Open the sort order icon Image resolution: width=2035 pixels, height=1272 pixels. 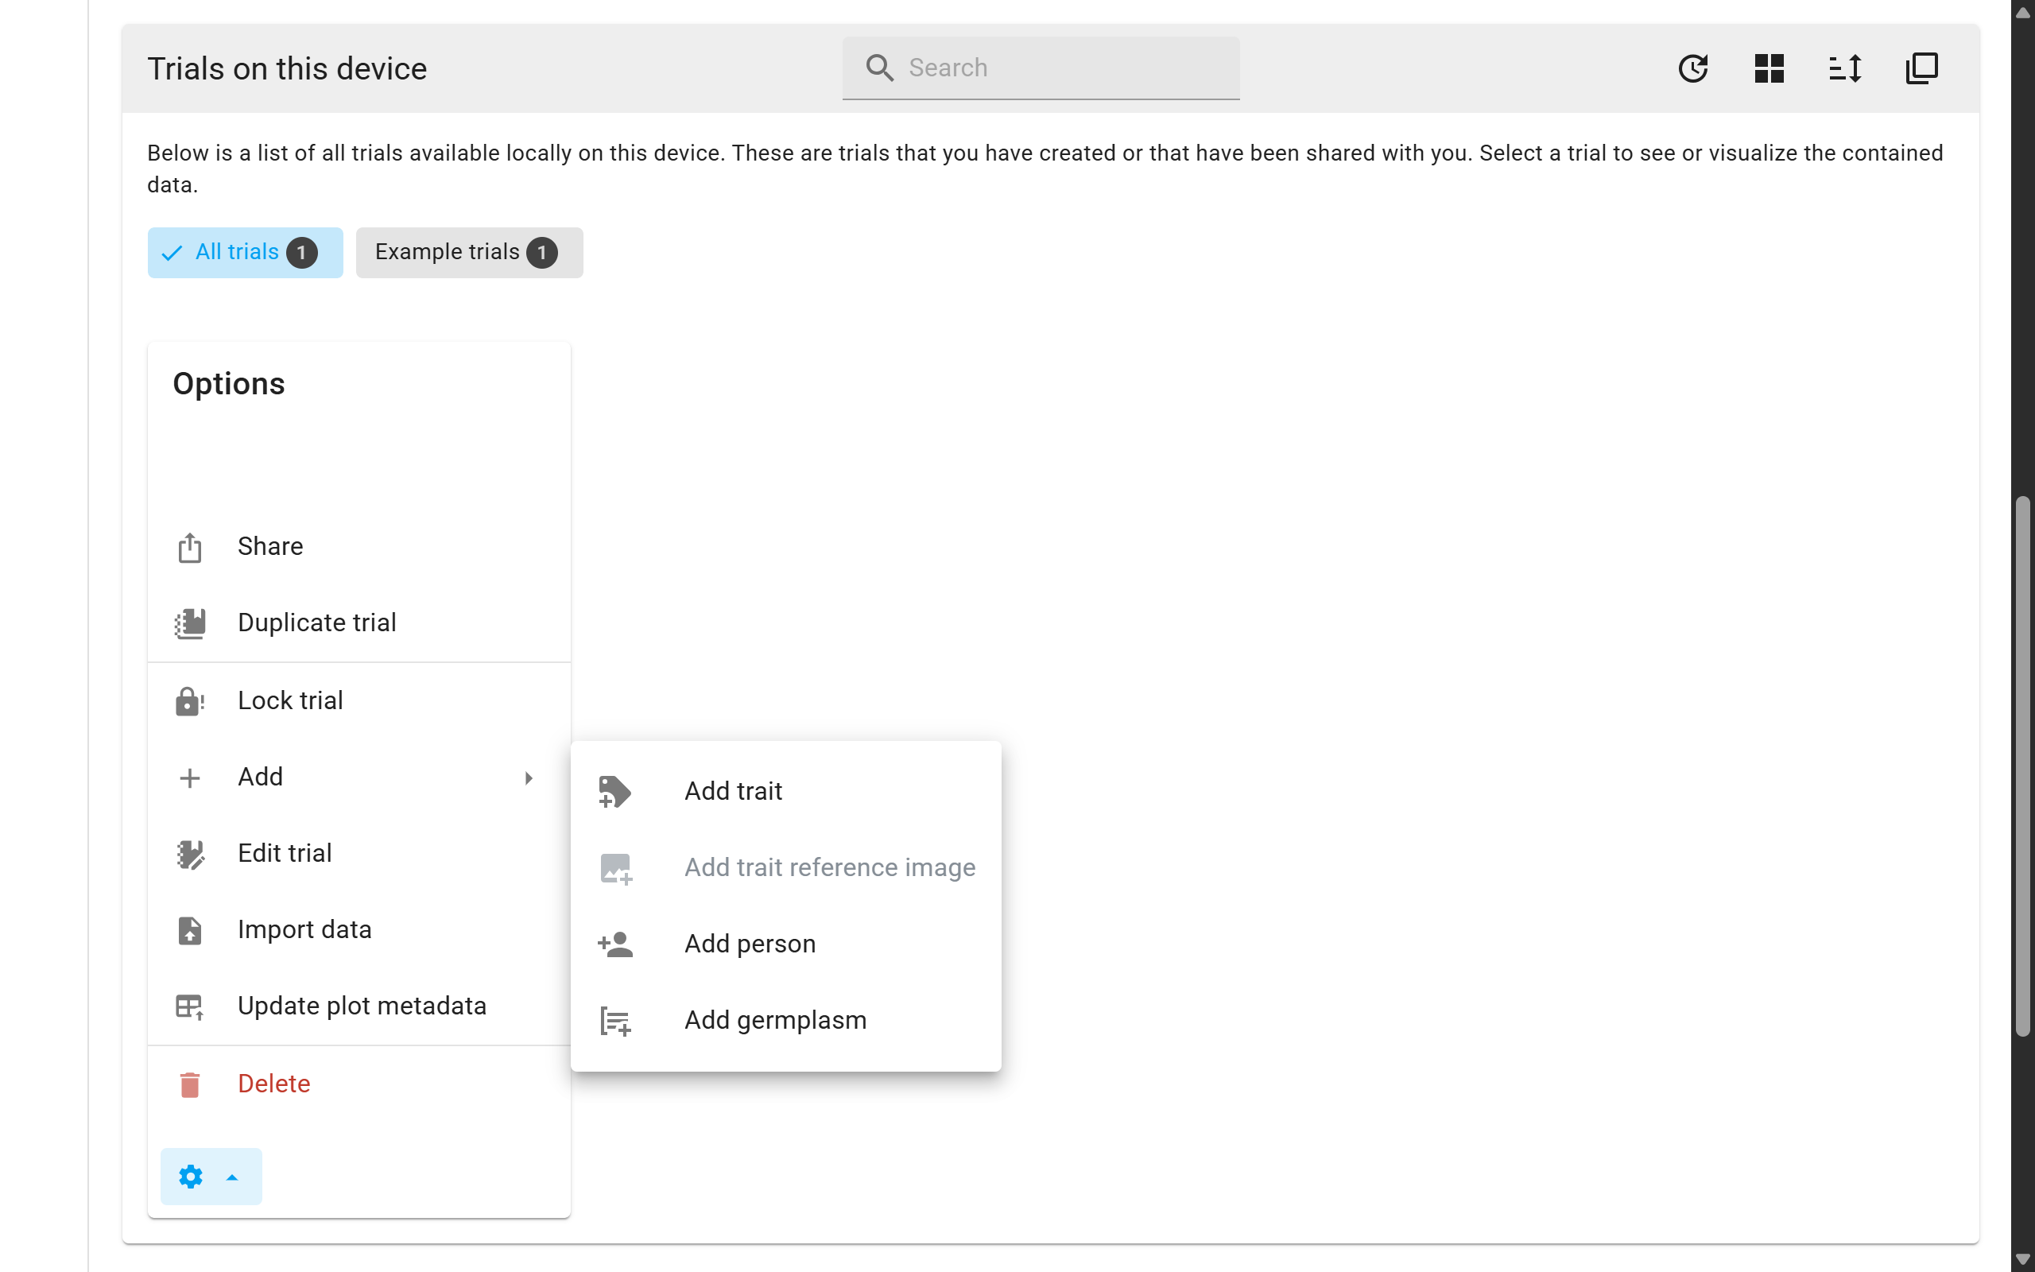[1845, 68]
